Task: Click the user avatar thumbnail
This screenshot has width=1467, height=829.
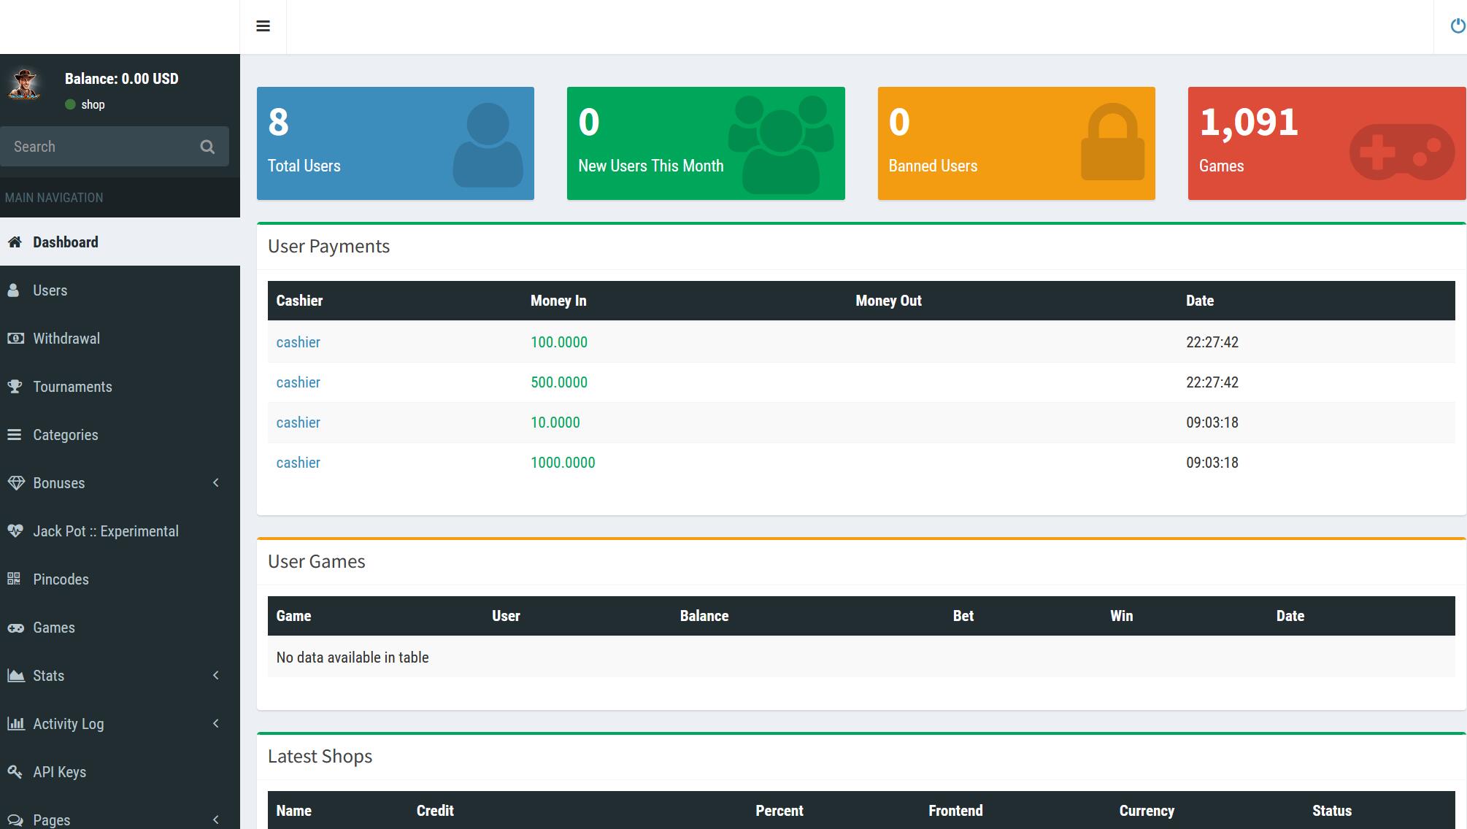Action: 24,85
